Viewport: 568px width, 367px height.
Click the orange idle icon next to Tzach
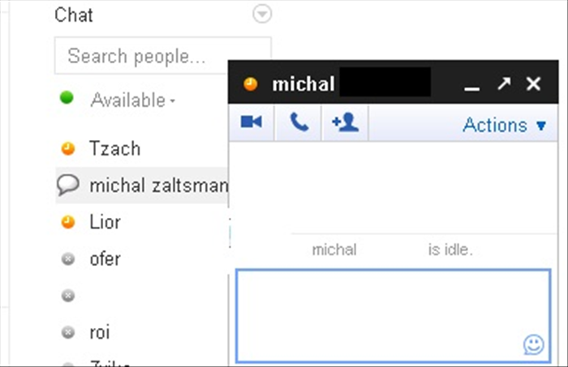67,148
